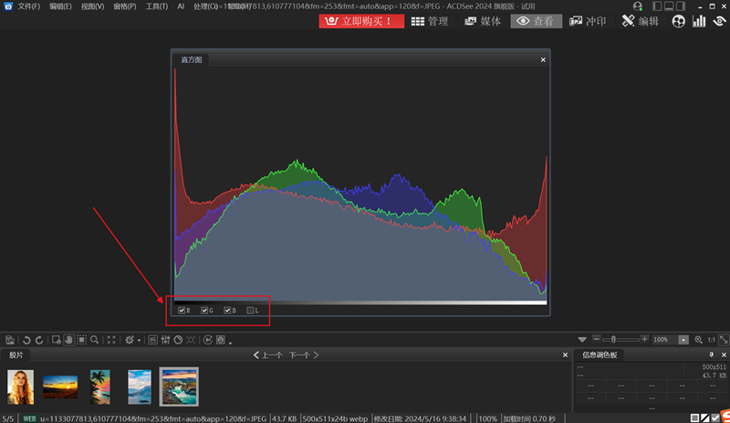This screenshot has width=730, height=423.
Task: Uncheck the R channel checkbox
Action: click(x=182, y=312)
